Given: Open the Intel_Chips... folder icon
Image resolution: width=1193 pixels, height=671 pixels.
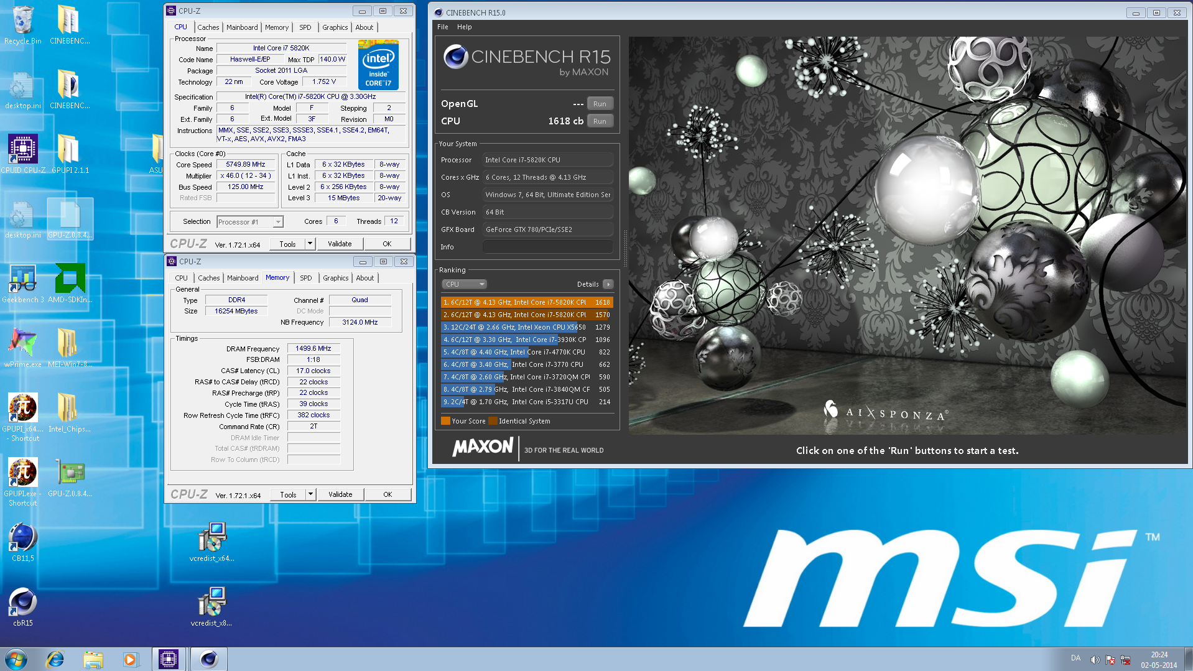Looking at the screenshot, I should (x=70, y=412).
